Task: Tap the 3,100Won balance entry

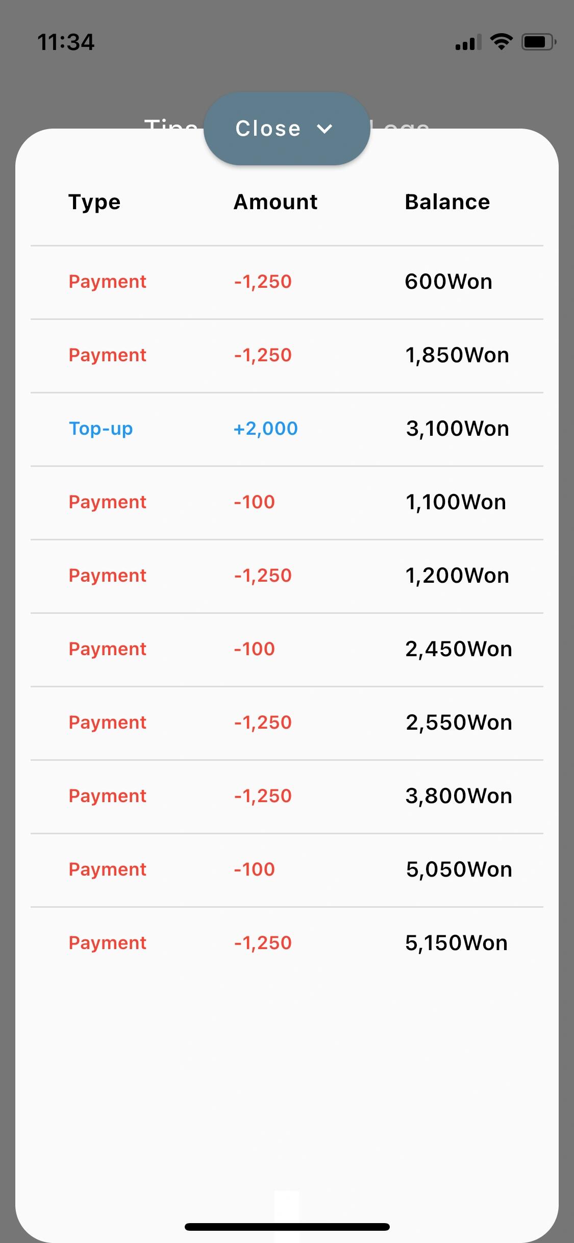Action: coord(458,429)
